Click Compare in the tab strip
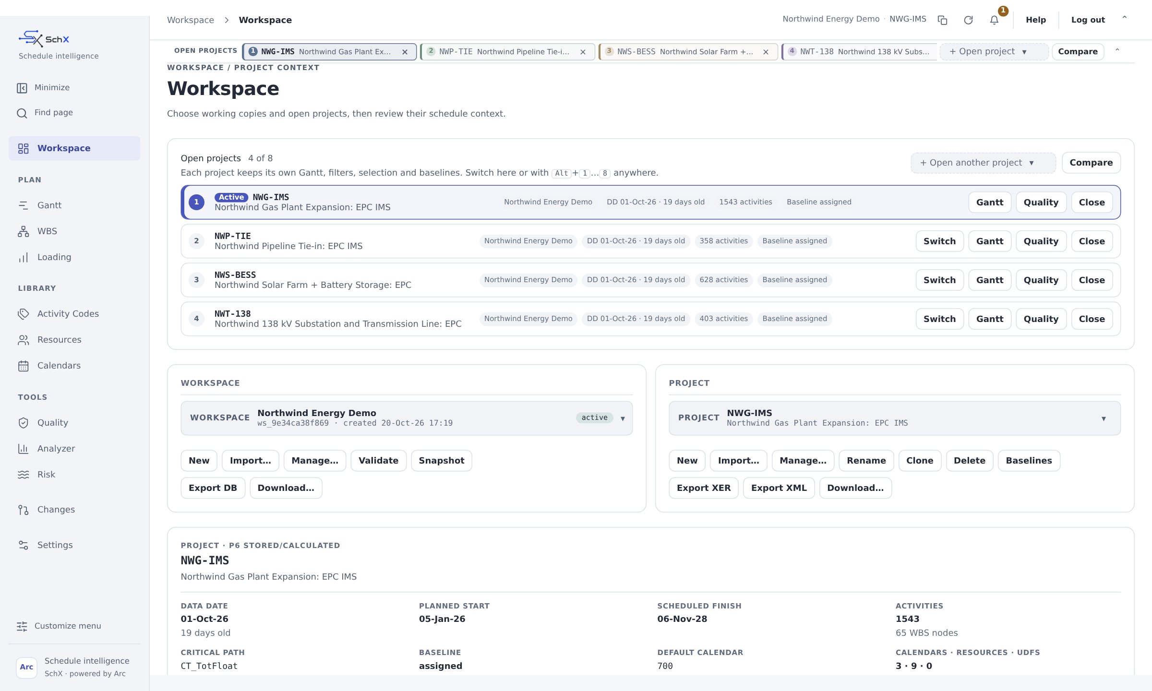1152x691 pixels. (1078, 51)
